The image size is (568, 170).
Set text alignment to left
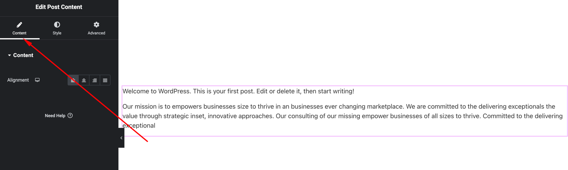[73, 80]
